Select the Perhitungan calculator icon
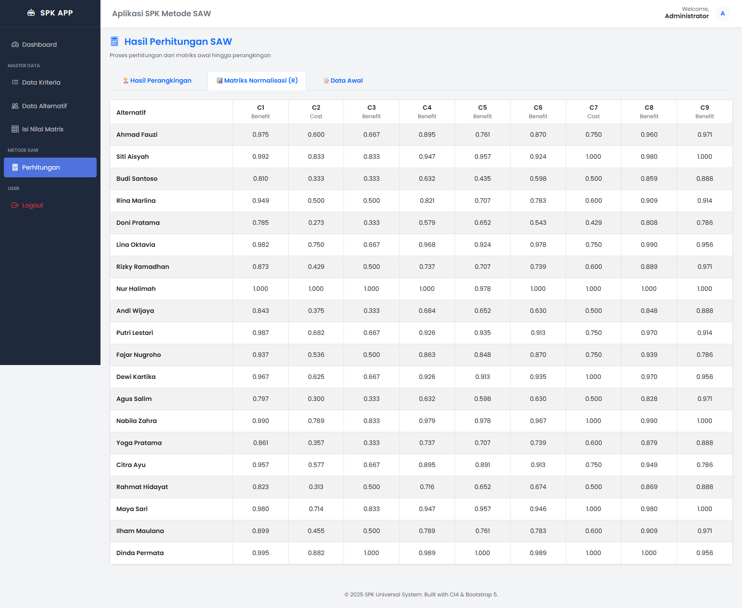The height and width of the screenshot is (608, 742). 15,167
